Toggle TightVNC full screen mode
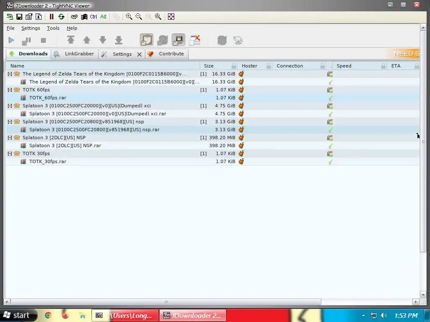Image resolution: width=430 pixels, height=322 pixels. pyautogui.click(x=171, y=17)
